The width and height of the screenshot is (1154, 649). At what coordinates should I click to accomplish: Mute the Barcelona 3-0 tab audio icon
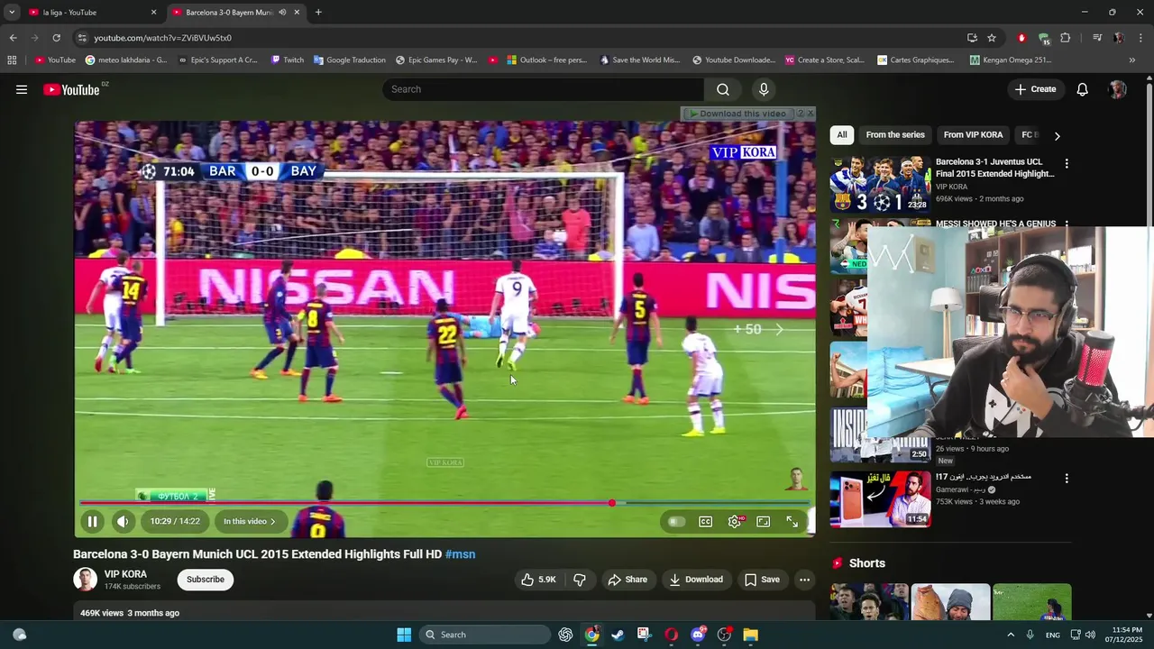point(283,13)
